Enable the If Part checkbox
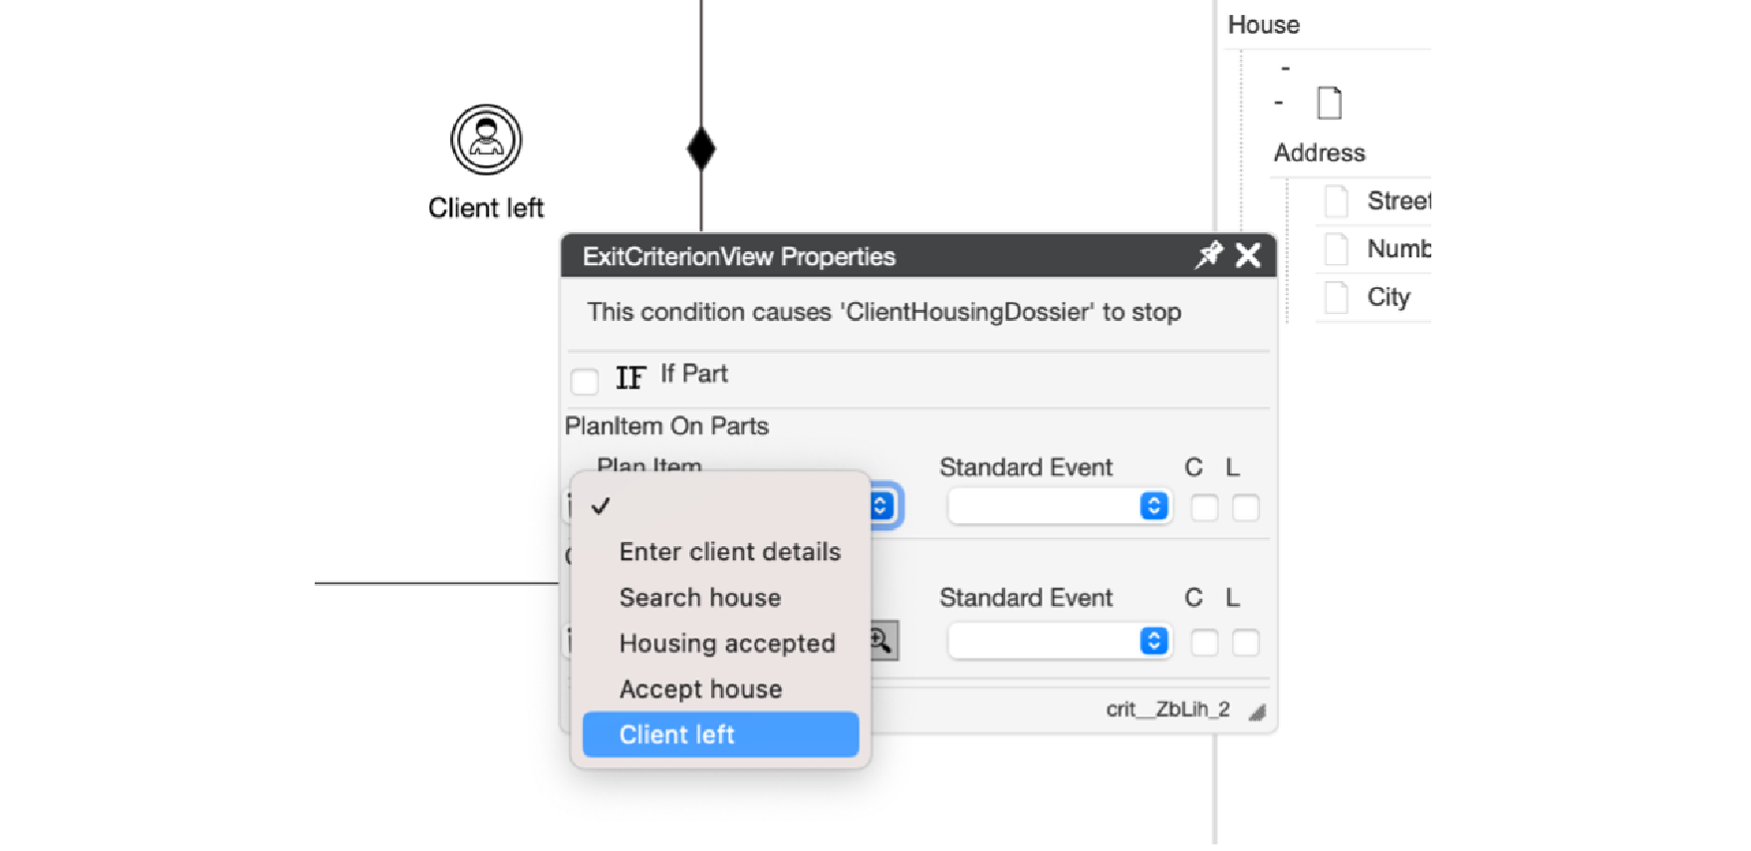The image size is (1751, 851). [585, 381]
